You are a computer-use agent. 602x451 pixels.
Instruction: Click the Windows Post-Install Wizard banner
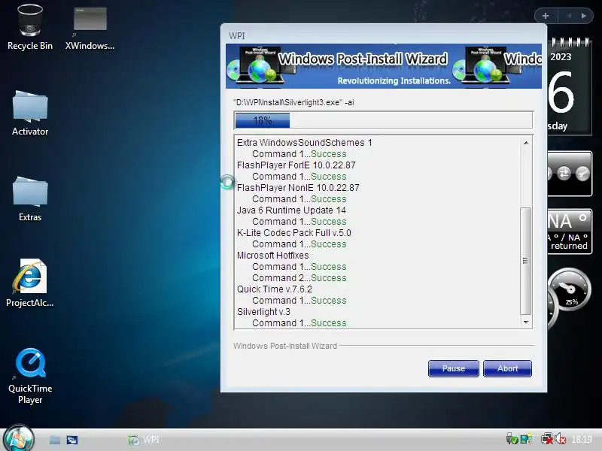tap(384, 66)
